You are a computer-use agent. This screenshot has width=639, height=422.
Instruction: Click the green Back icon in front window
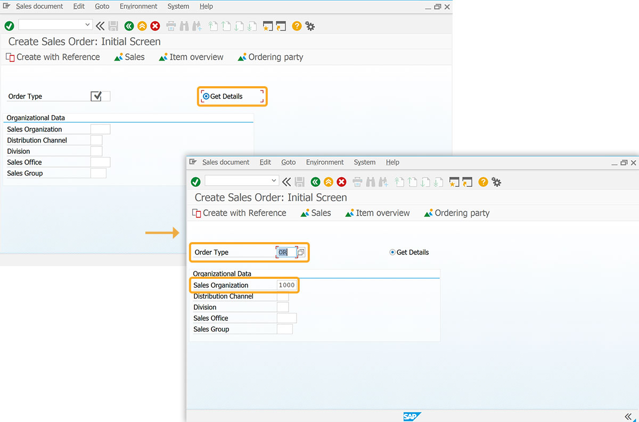click(315, 181)
